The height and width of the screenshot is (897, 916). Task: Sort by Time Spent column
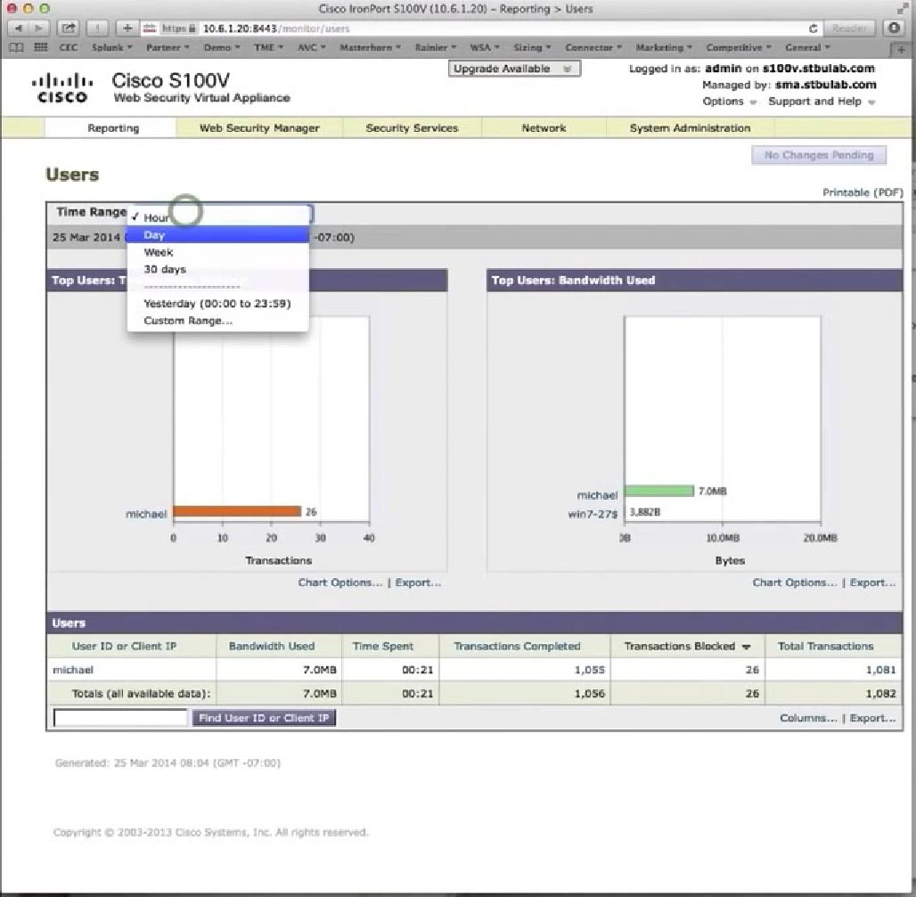(x=382, y=647)
